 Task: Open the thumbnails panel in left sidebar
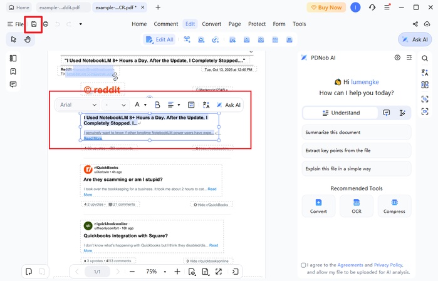13,58
